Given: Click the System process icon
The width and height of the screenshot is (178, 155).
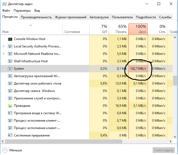Looking at the screenshot, I should coord(10,69).
